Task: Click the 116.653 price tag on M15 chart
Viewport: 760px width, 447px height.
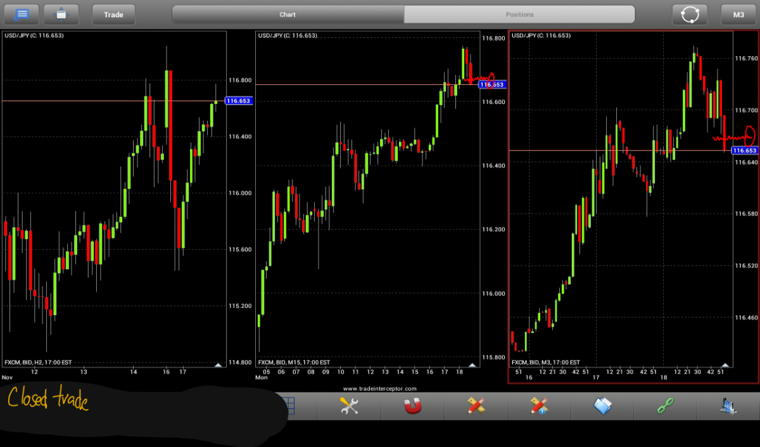Action: pyautogui.click(x=492, y=84)
